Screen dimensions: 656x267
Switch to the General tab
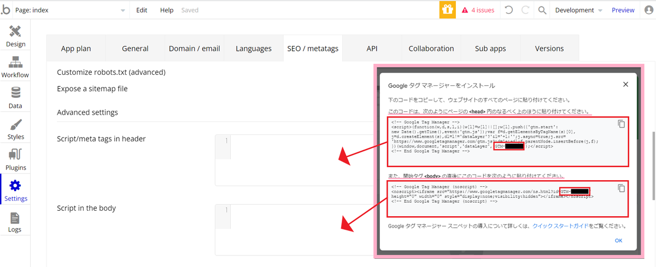pos(135,48)
